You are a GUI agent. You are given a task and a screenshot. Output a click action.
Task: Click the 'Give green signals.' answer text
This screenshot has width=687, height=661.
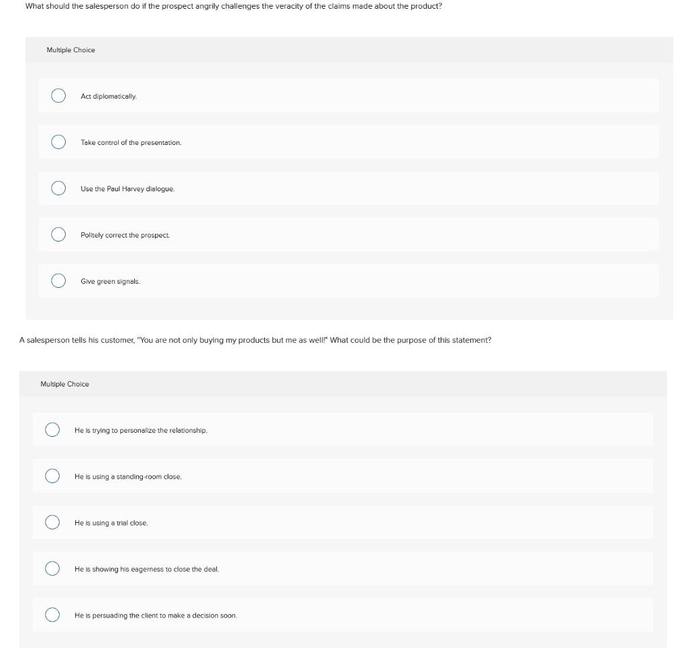coord(111,282)
